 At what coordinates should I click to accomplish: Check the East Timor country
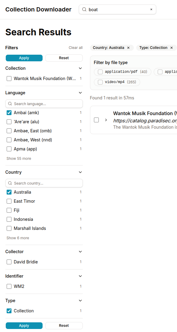pyautogui.click(x=9, y=201)
